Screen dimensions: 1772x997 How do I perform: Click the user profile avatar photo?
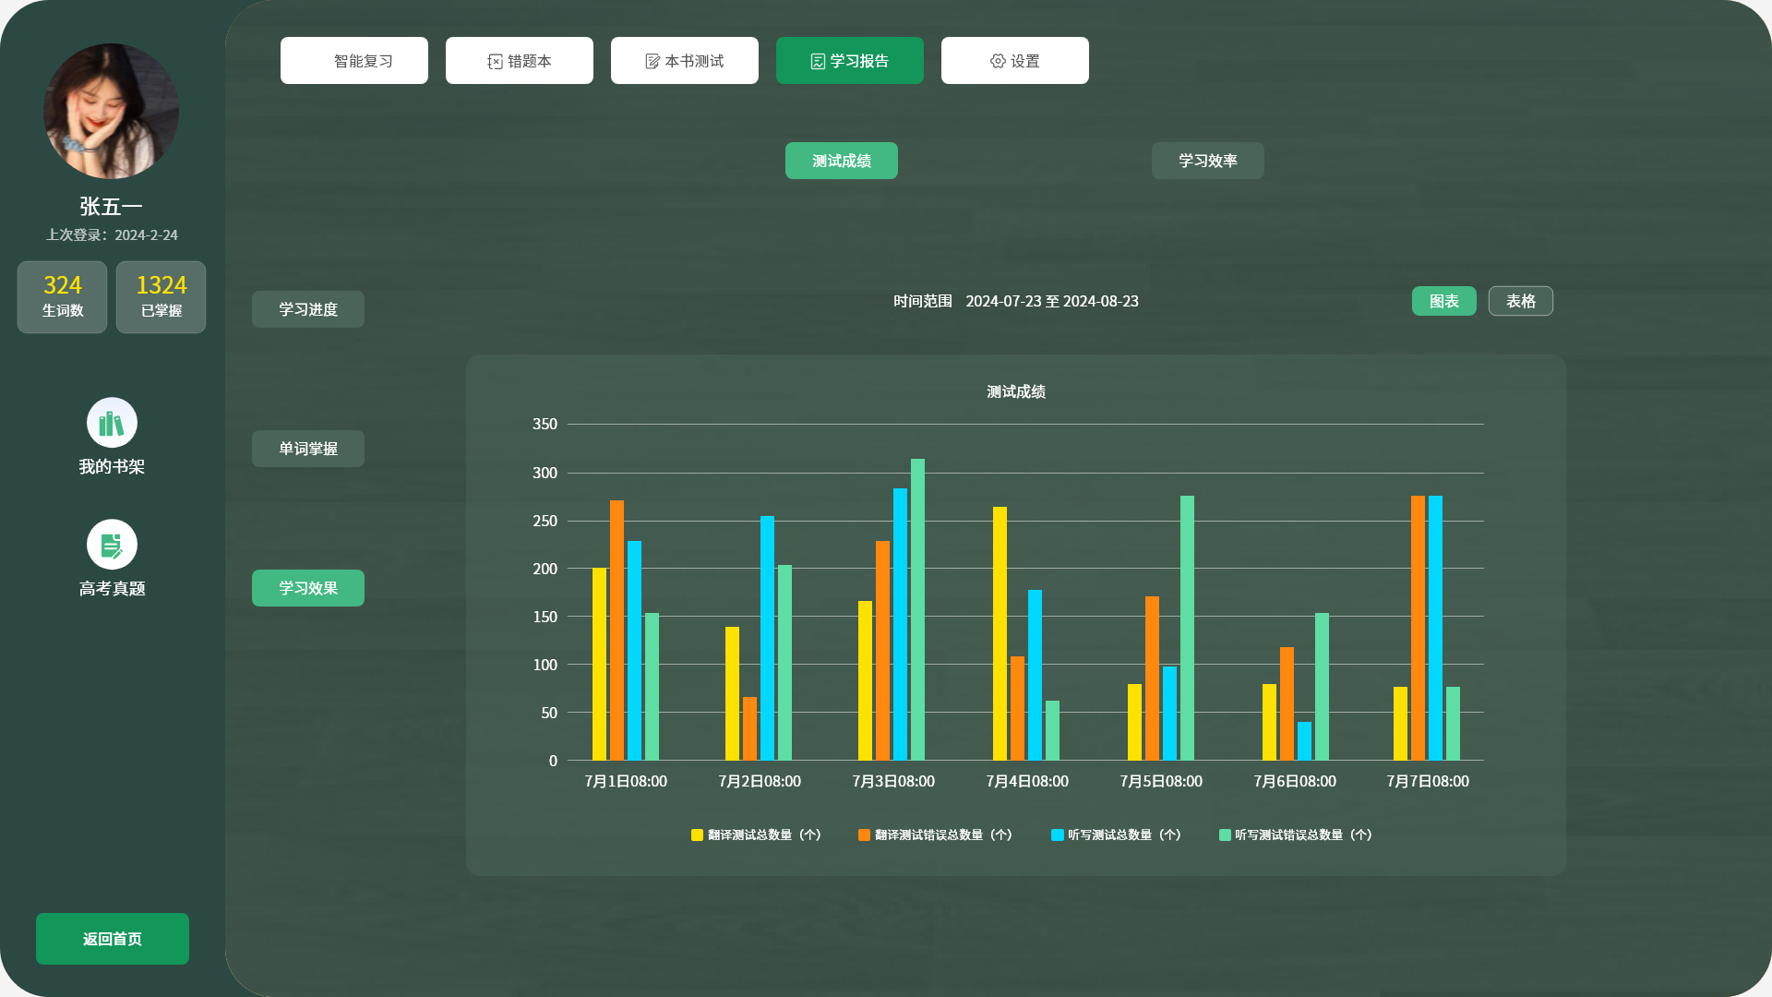(112, 111)
